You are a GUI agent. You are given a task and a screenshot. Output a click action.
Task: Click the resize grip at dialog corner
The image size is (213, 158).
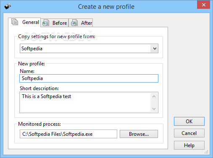coord(206,152)
